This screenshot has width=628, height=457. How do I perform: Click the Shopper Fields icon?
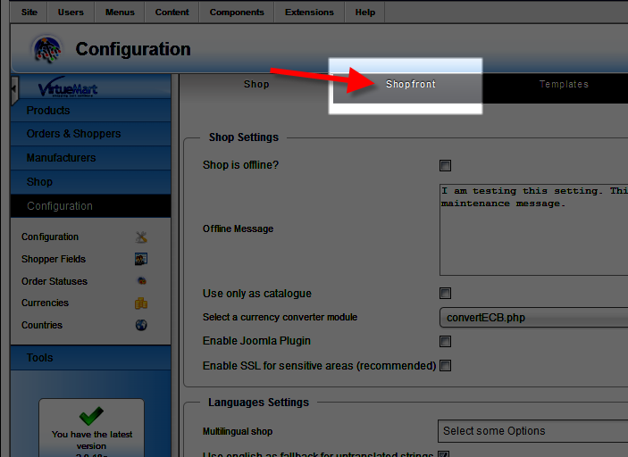pos(140,259)
